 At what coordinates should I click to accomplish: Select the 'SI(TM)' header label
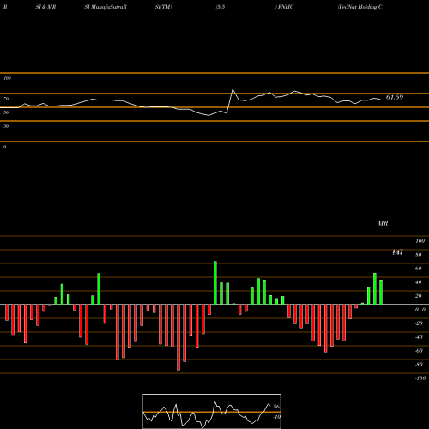point(163,7)
